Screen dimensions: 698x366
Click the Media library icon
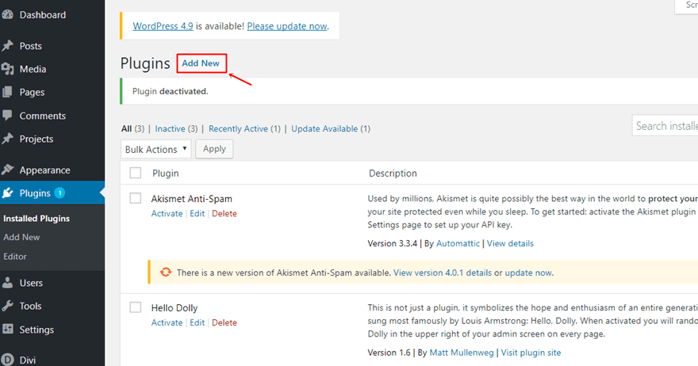8,69
